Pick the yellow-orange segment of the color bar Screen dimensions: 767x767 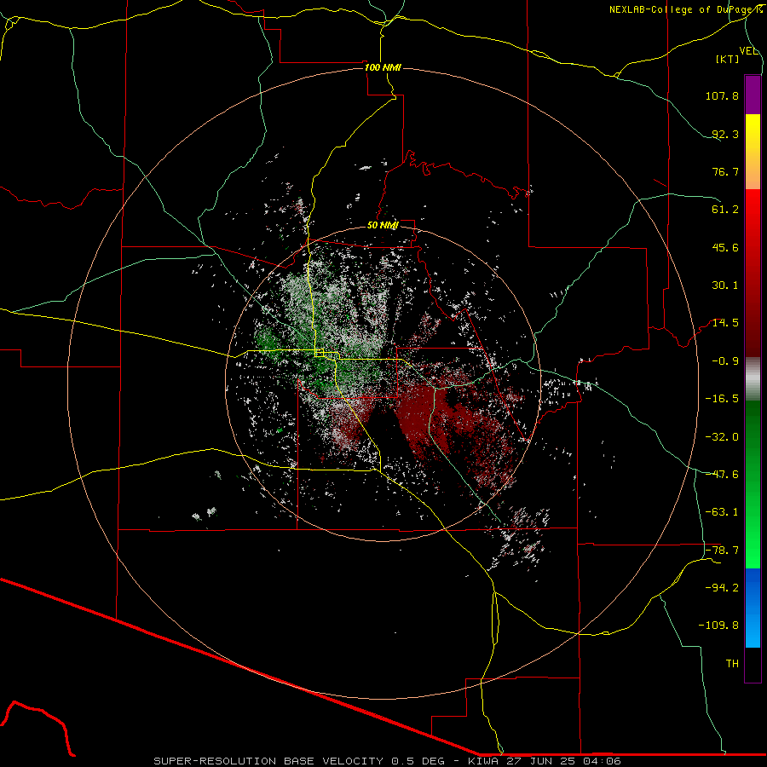pyautogui.click(x=753, y=152)
